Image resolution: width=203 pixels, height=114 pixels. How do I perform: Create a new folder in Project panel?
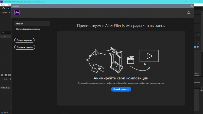click(6, 75)
